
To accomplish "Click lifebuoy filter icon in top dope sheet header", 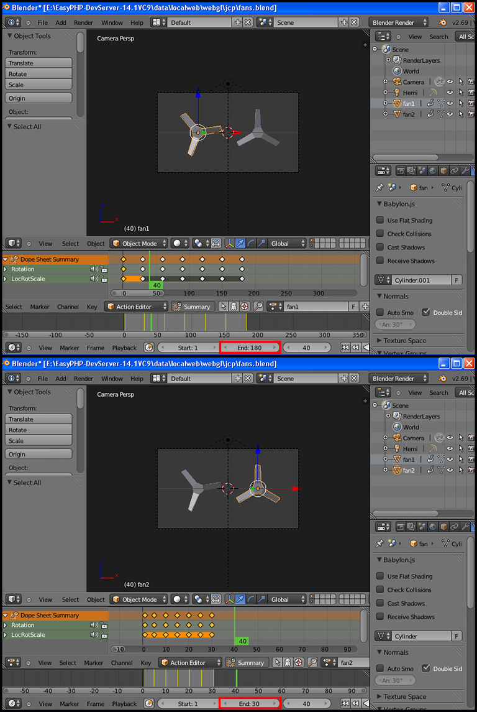I will click(245, 307).
